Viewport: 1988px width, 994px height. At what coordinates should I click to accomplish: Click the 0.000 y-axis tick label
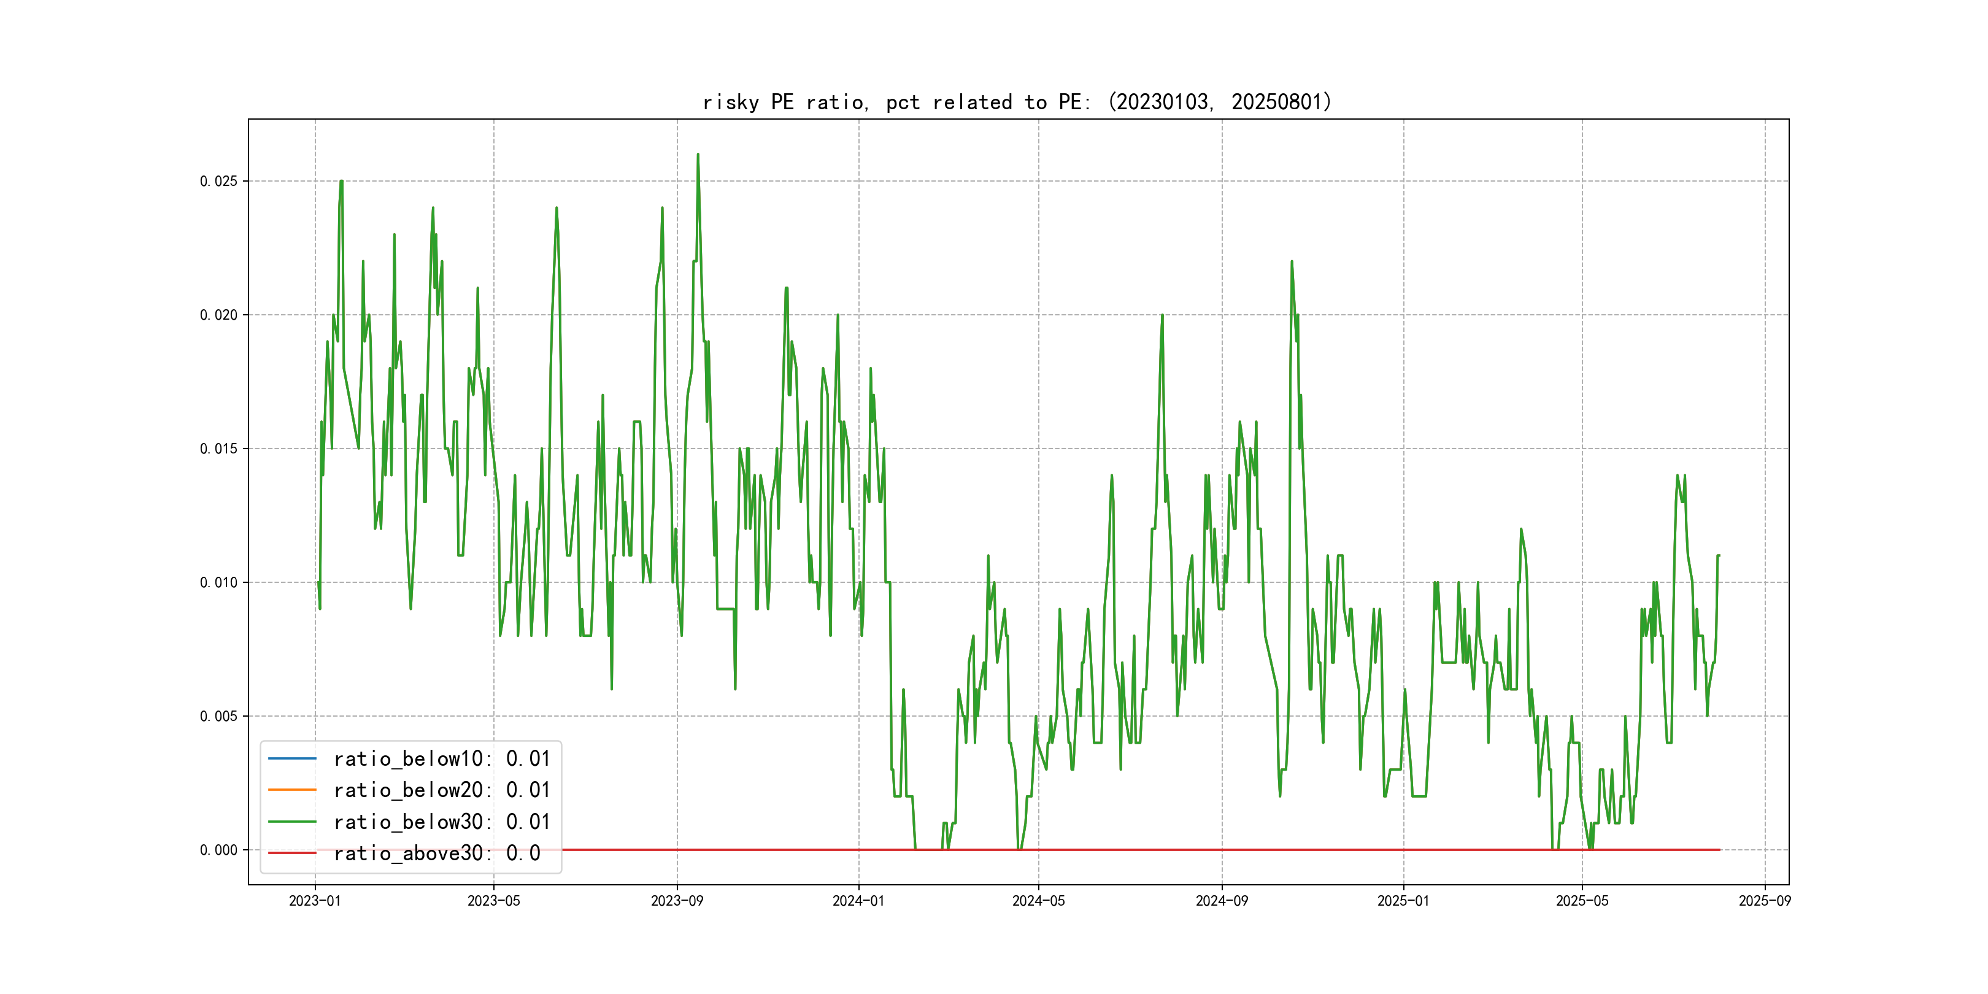(218, 850)
